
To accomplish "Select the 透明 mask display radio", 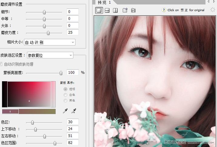I will point(65,89).
